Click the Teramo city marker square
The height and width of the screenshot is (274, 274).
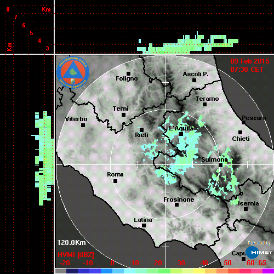(x=204, y=104)
